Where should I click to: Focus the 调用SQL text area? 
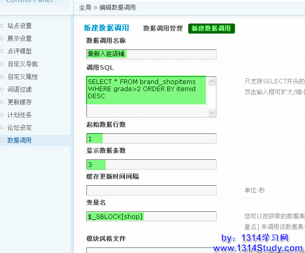147,97
